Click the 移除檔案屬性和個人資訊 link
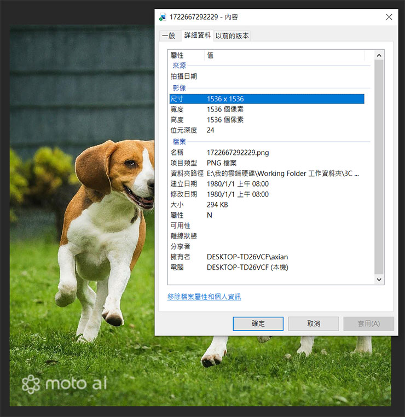The image size is (405, 417). (x=204, y=297)
